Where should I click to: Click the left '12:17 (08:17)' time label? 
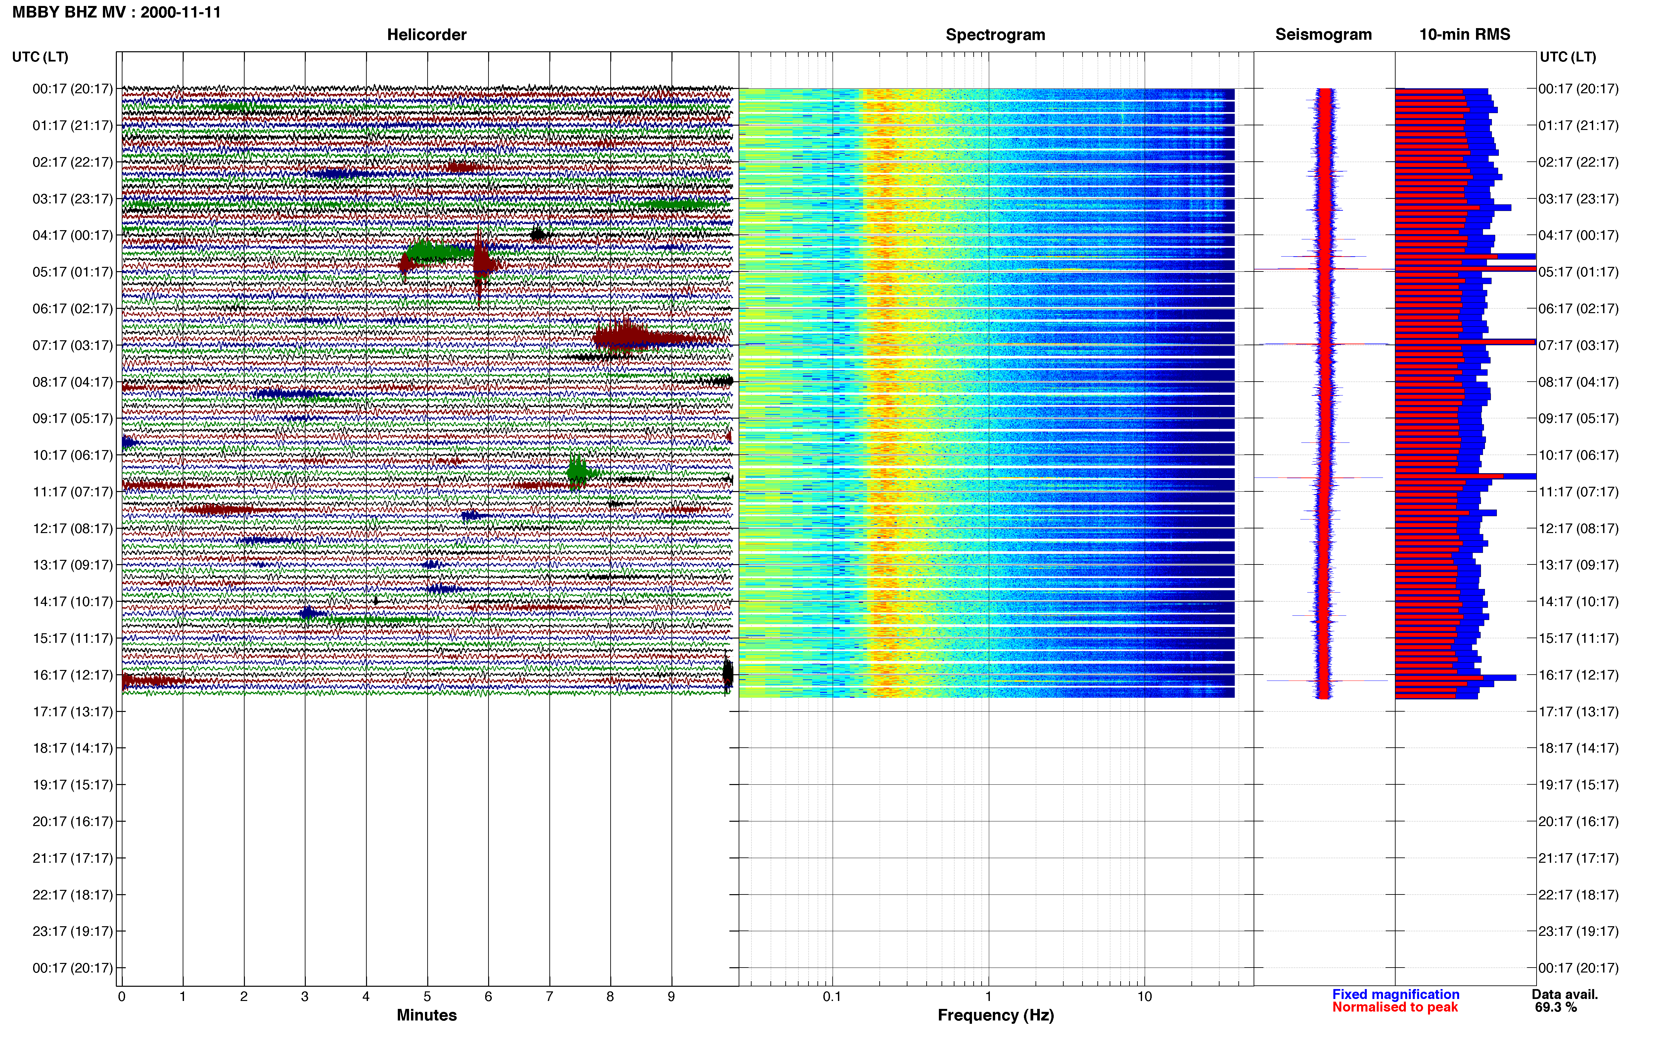73,529
